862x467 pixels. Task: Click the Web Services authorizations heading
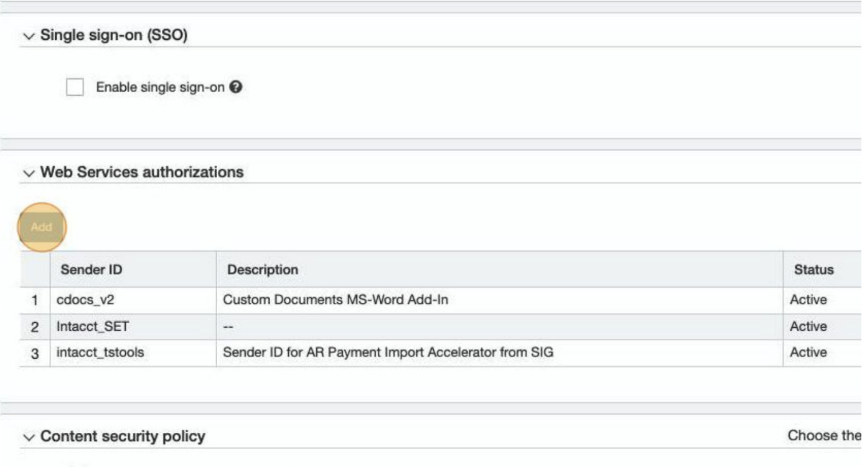142,172
